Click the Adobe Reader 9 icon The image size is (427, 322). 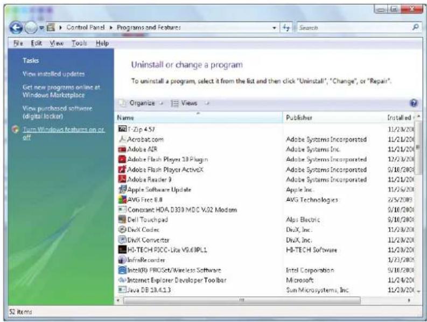pos(122,179)
